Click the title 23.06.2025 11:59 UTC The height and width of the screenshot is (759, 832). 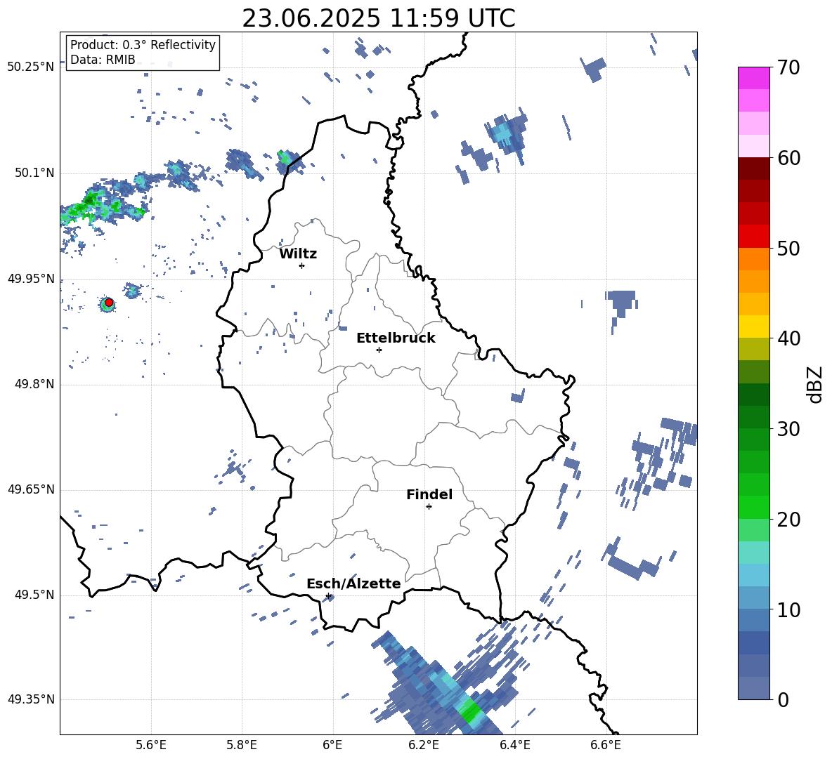click(x=379, y=18)
